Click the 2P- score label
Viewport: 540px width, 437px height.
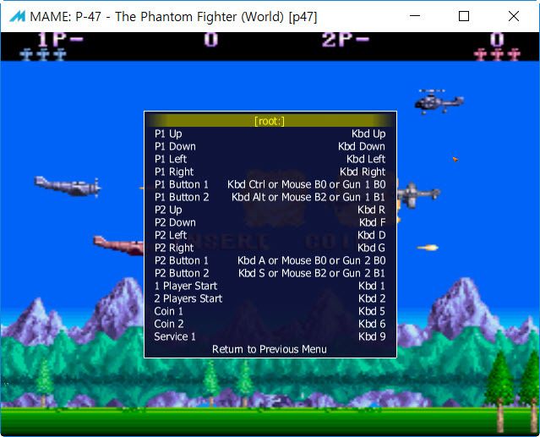tap(346, 39)
